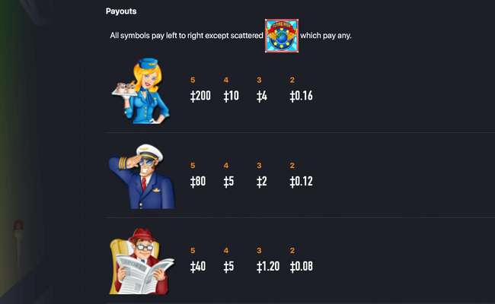495x304 pixels.
Task: Click the flight attendant symbol icon
Action: 142,90
